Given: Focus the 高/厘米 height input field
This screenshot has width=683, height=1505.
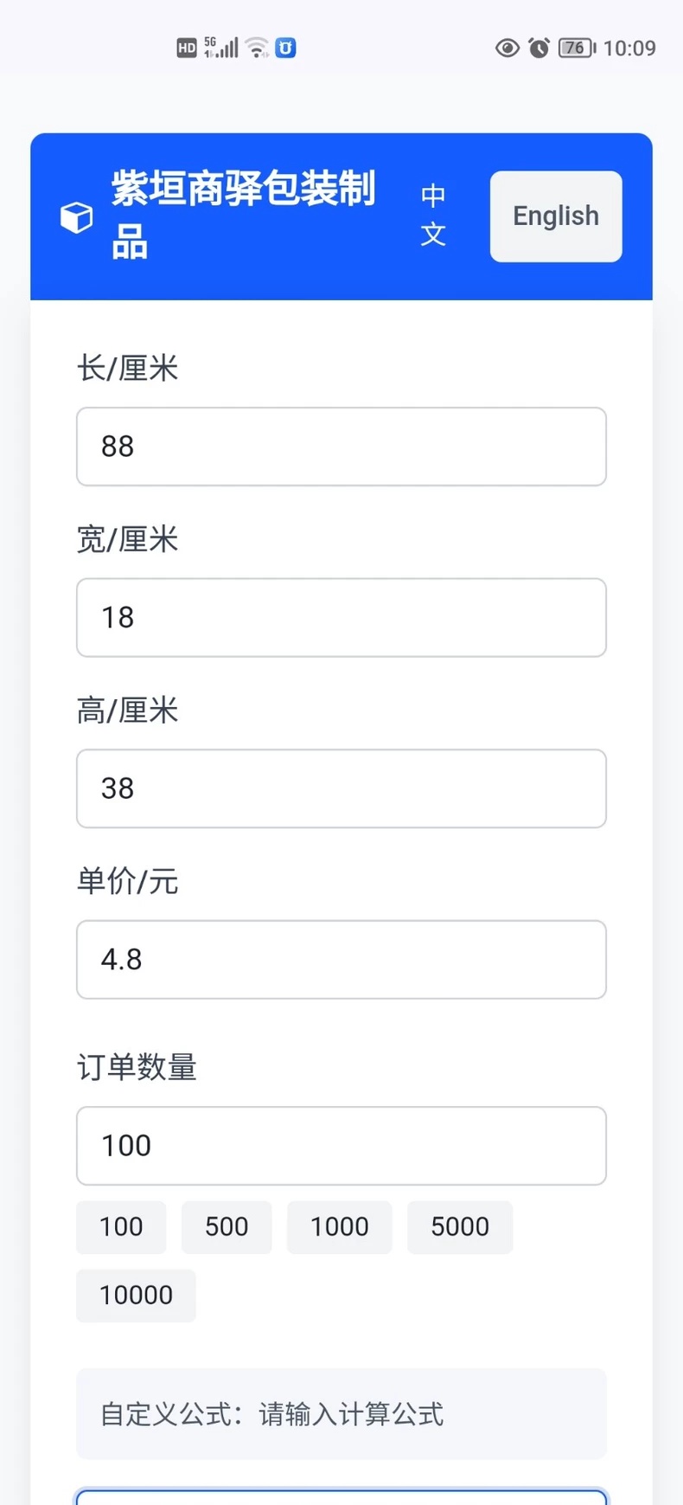Looking at the screenshot, I should 341,788.
